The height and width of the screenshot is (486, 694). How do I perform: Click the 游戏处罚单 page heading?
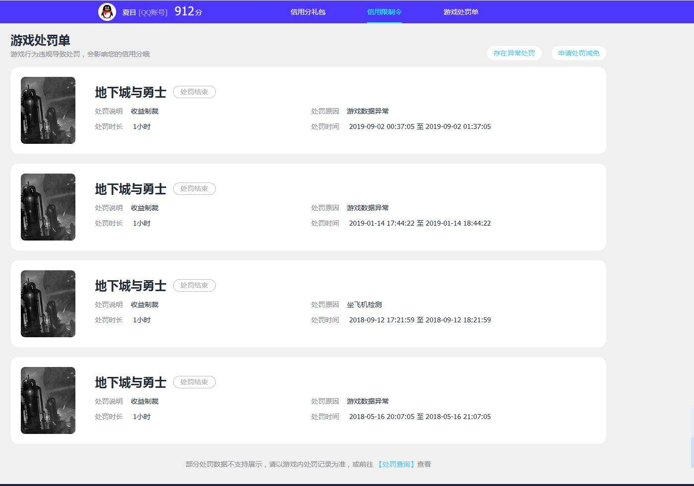[40, 40]
